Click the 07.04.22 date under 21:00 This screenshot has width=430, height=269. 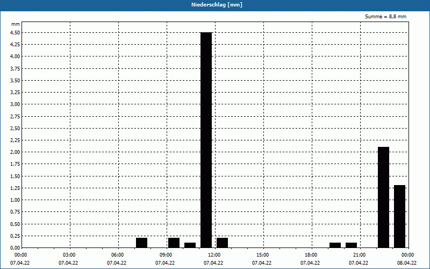pyautogui.click(x=358, y=263)
